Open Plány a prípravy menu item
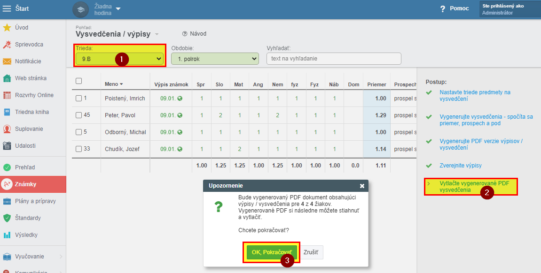The image size is (541, 273). pos(35,201)
